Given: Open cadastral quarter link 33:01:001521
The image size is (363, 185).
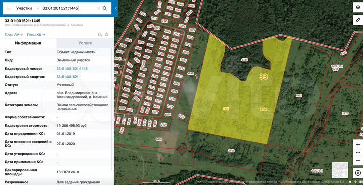Looking at the screenshot, I should pyautogui.click(x=68, y=77).
